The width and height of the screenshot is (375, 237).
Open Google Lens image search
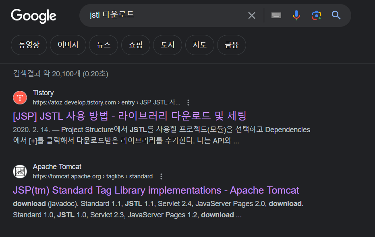tap(317, 16)
